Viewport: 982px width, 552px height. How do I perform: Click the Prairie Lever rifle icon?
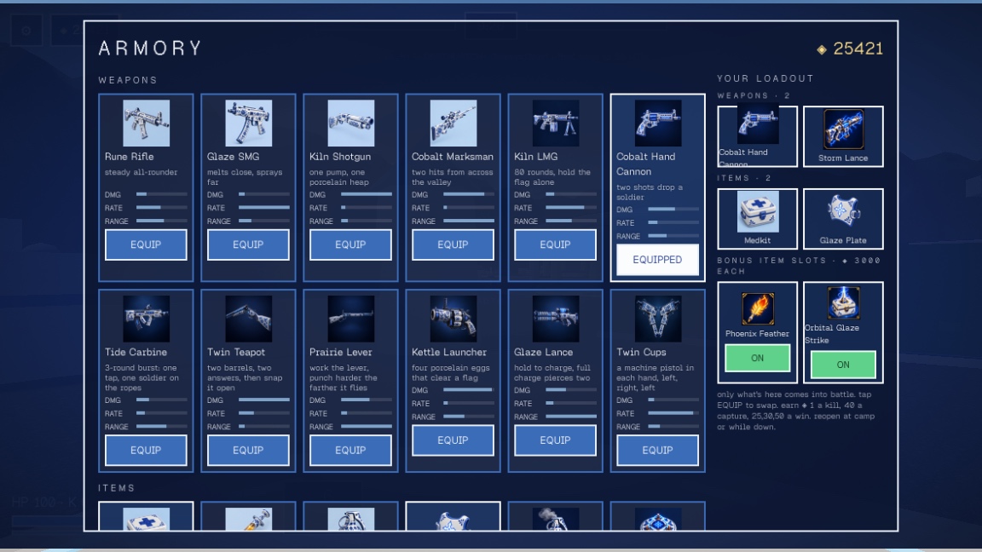point(350,319)
